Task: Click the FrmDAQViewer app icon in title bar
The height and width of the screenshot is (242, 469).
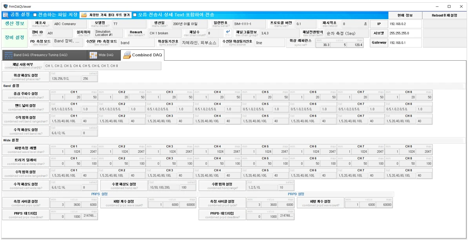Action: [x=5, y=6]
